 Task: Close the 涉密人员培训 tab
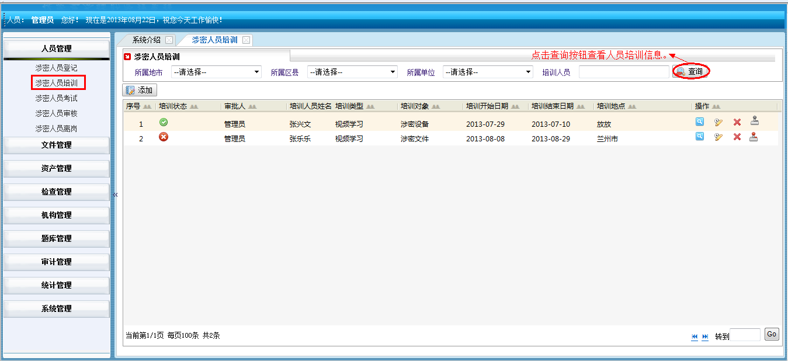246,40
